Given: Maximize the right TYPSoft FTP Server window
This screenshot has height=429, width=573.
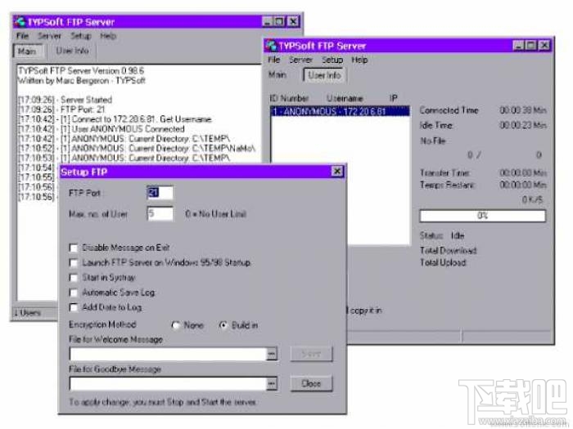Looking at the screenshot, I should (530, 45).
